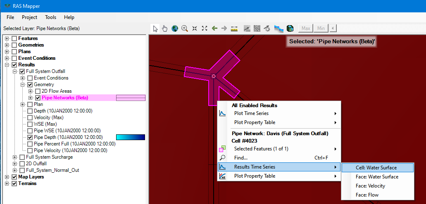
Task: Click the green back arrow for previous view
Action: 214,28
